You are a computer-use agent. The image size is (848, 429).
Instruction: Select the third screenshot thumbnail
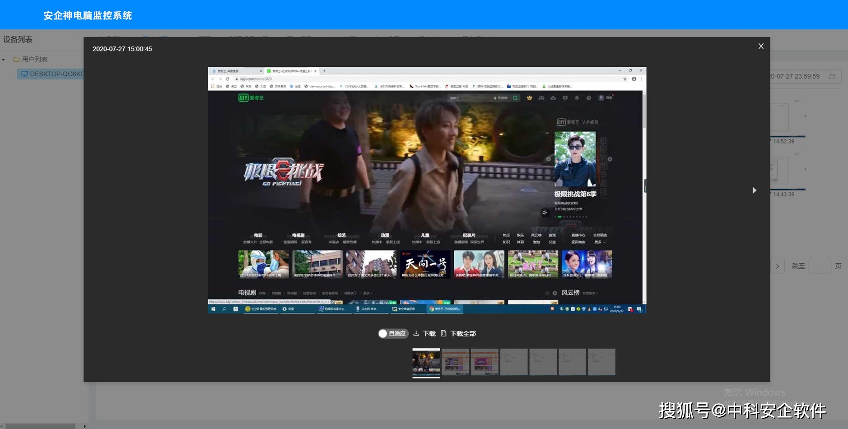pyautogui.click(x=485, y=362)
